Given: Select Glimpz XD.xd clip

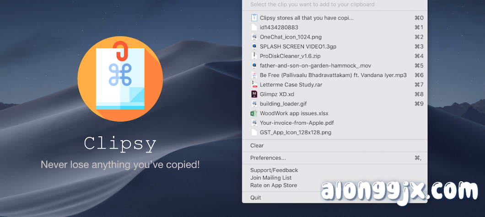Looking at the screenshot, I should pos(334,94).
